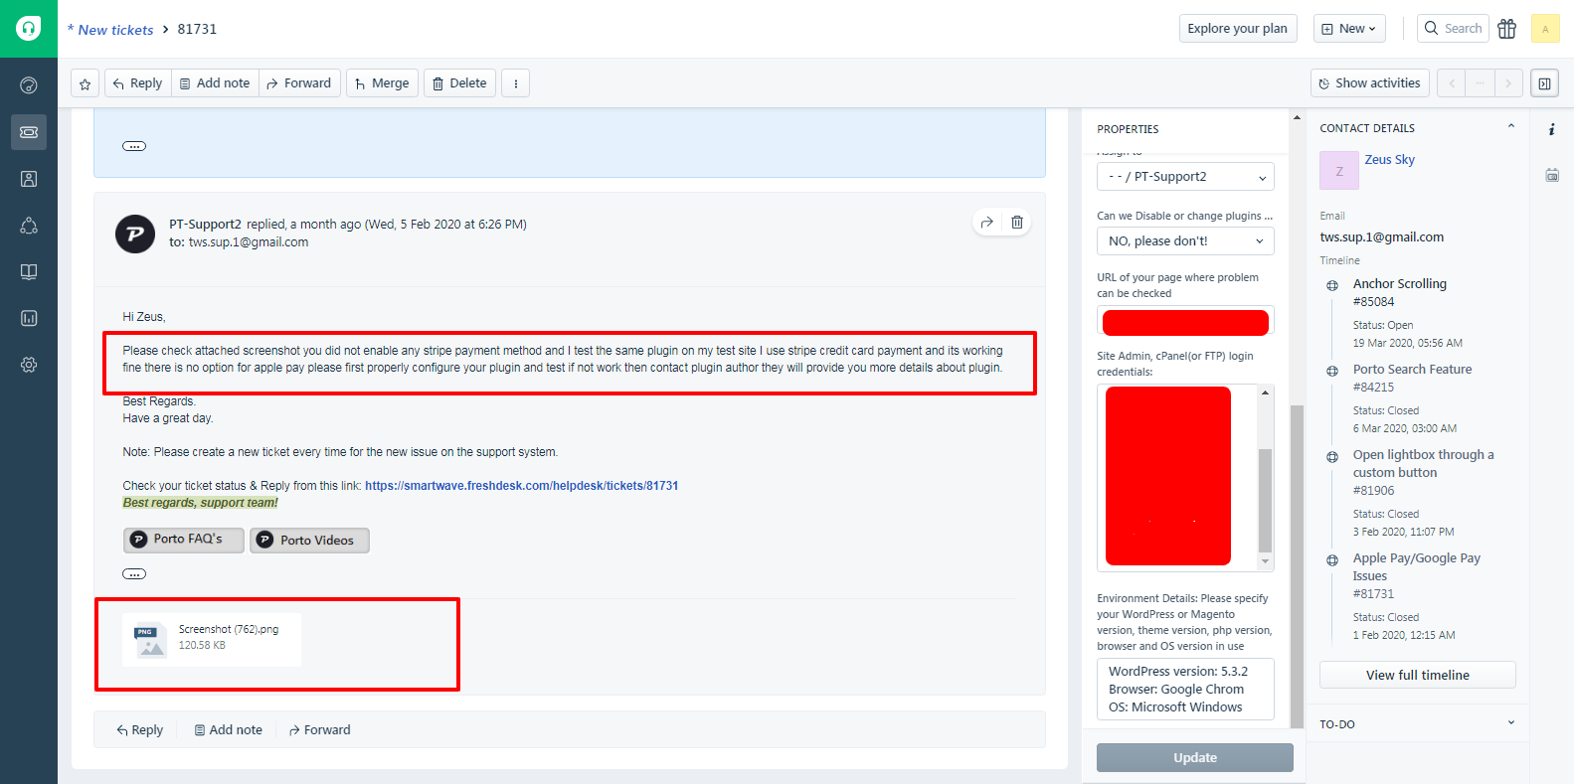Image resolution: width=1574 pixels, height=784 pixels.
Task: Open the Tickets icon in sidebar
Action: click(x=29, y=132)
